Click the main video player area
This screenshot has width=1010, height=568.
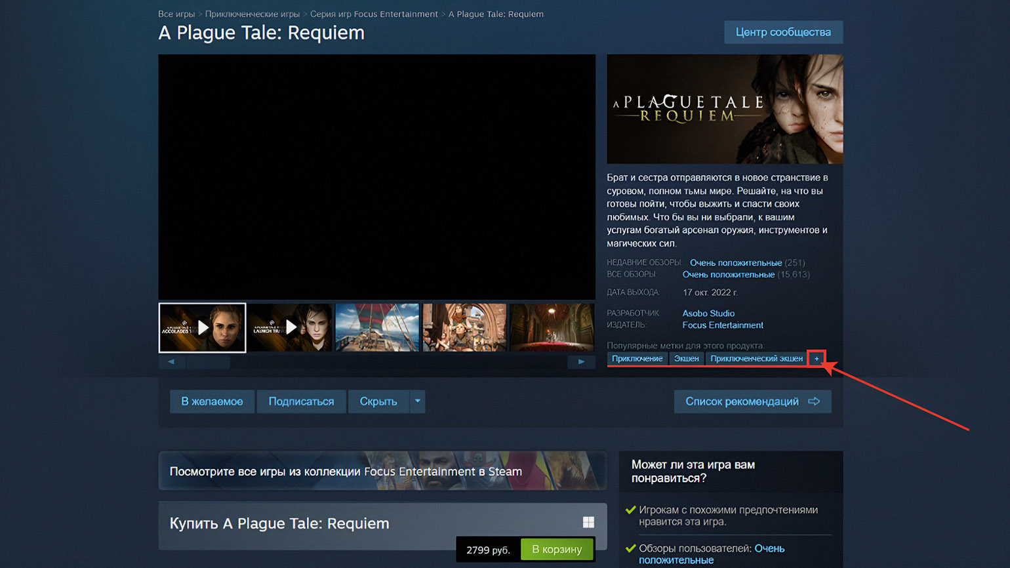point(376,177)
